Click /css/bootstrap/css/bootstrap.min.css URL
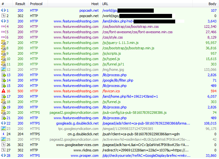This screenshot has height=159, width=219. pyautogui.click(x=130, y=27)
